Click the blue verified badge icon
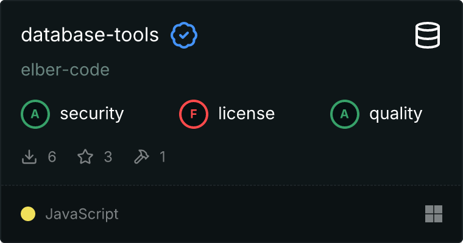 [x=184, y=35]
